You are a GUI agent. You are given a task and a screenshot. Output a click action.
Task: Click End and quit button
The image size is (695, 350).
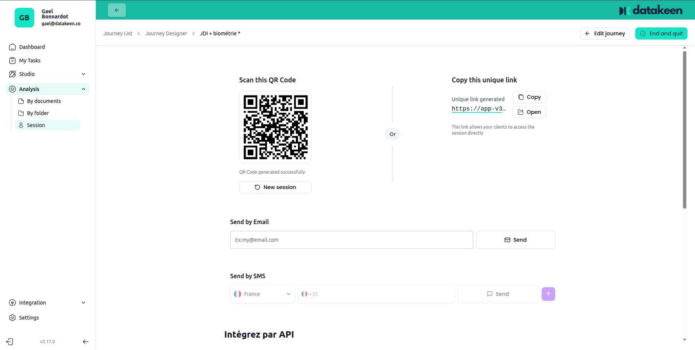tap(661, 33)
